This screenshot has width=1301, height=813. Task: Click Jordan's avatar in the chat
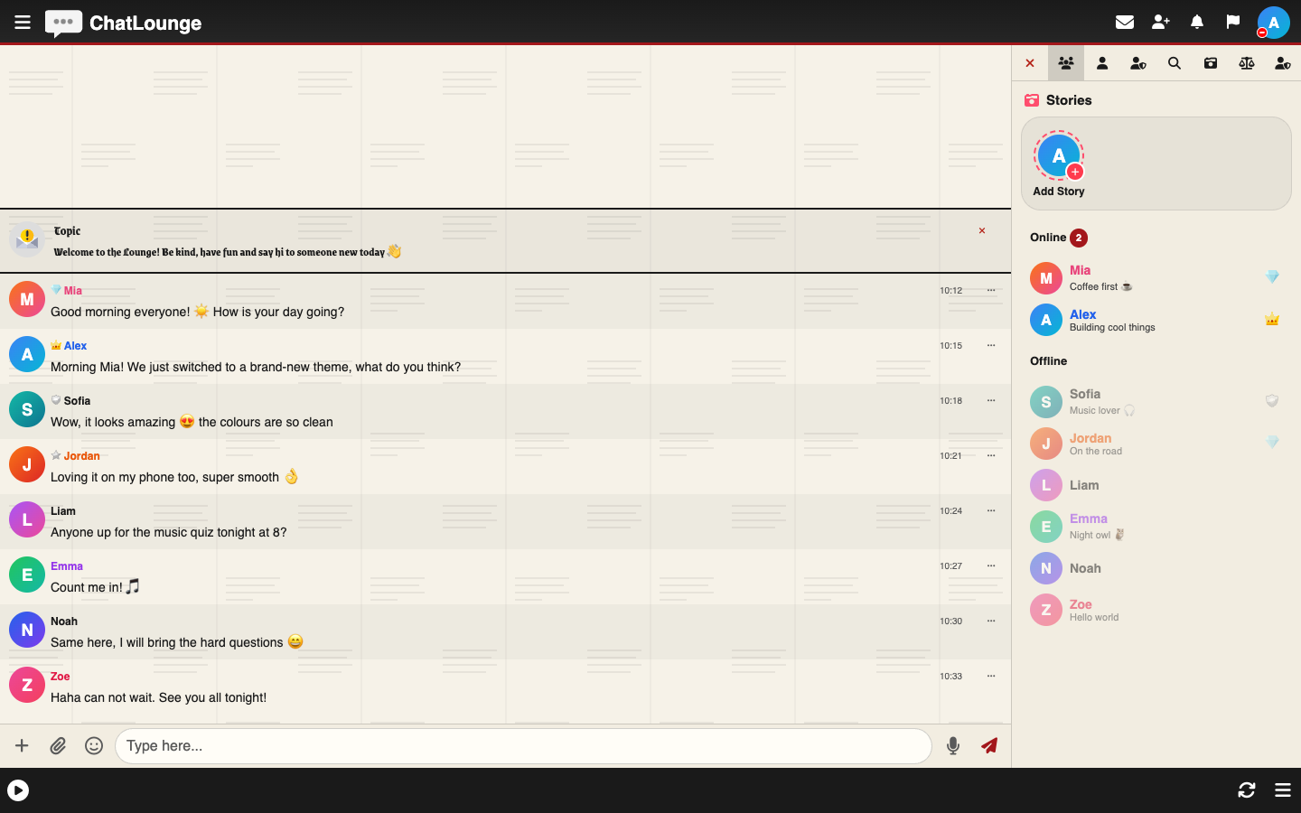pos(27,464)
